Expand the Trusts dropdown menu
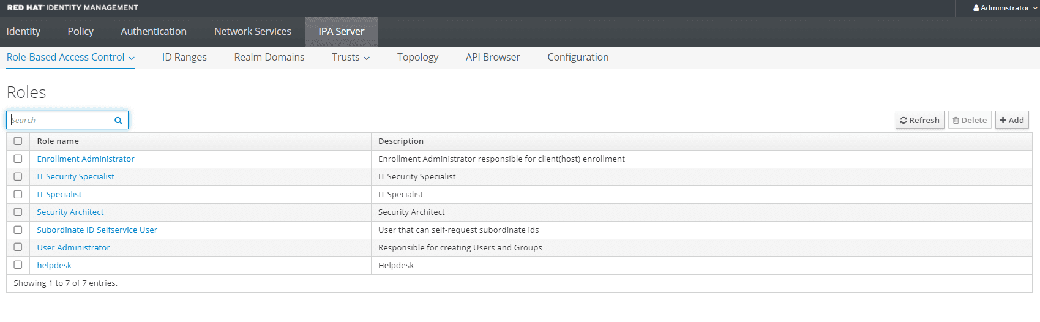 pyautogui.click(x=351, y=57)
